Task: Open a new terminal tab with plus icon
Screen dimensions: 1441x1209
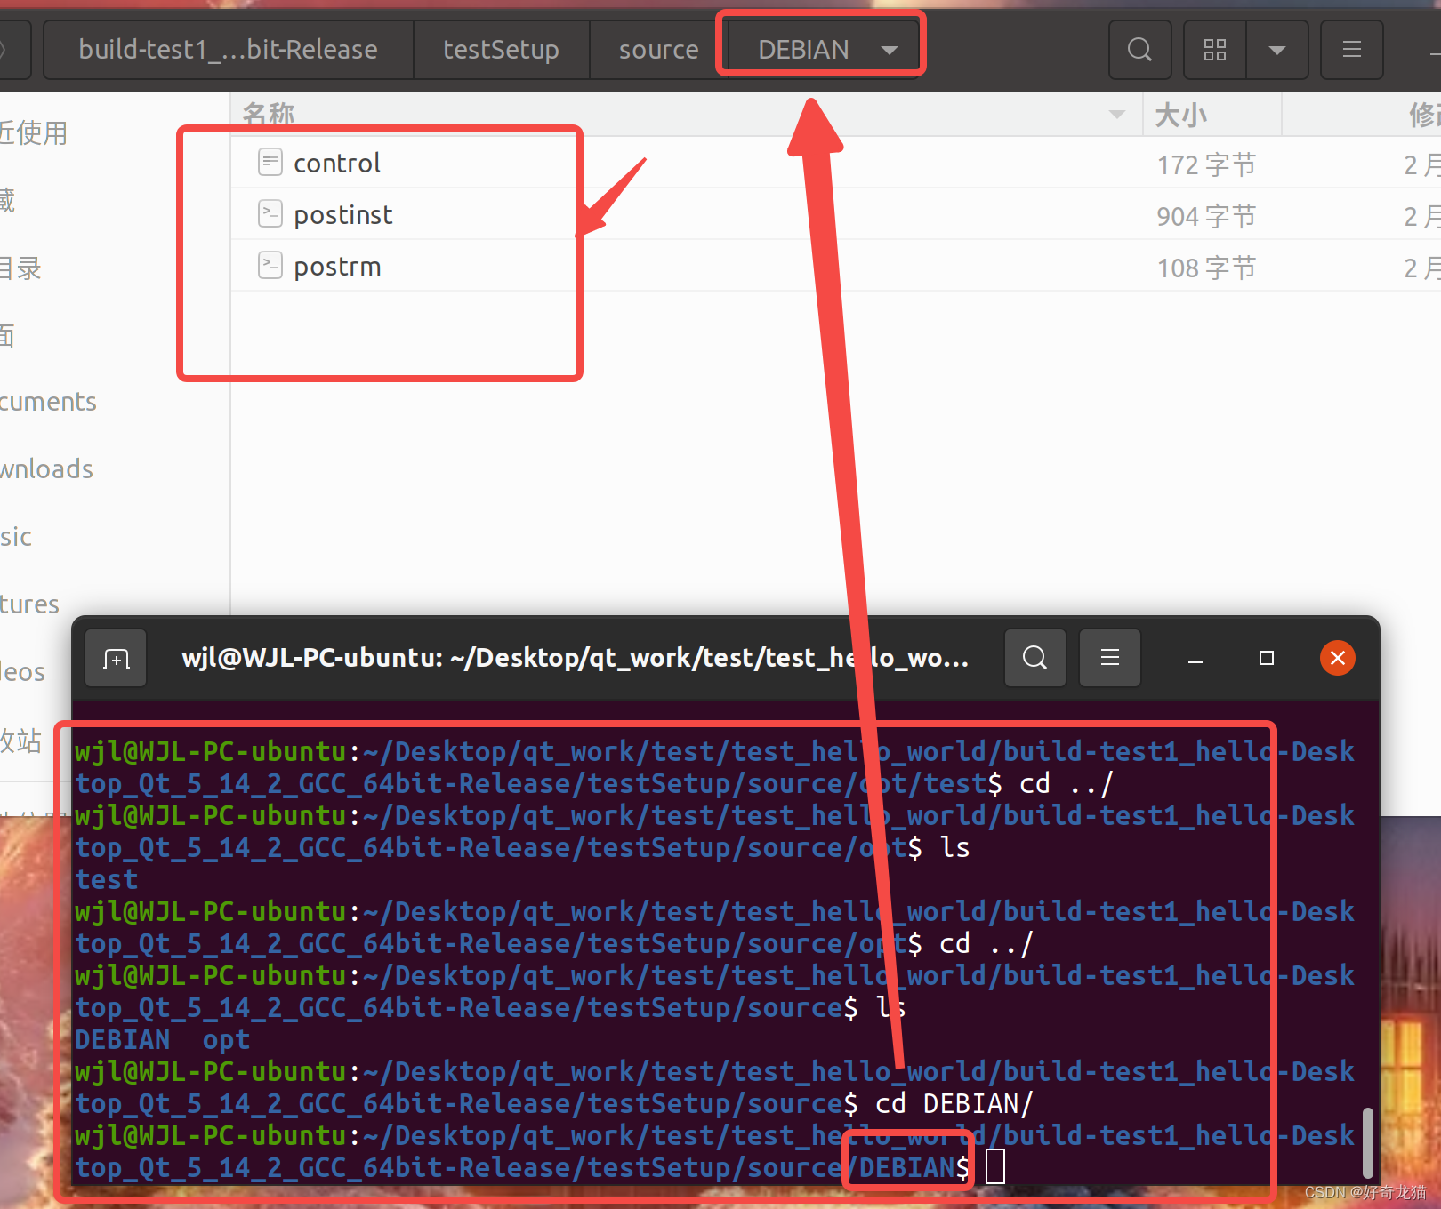Action: pos(116,658)
